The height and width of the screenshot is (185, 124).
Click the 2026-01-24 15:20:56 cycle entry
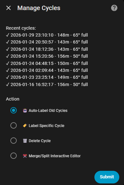coord(47,56)
